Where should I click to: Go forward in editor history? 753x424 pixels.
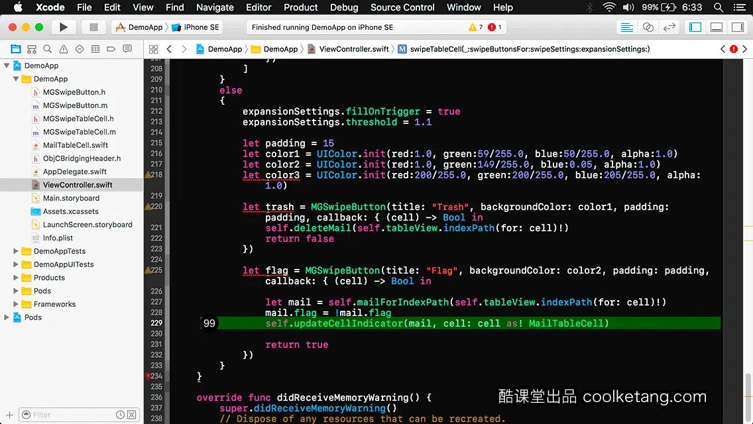[184, 49]
